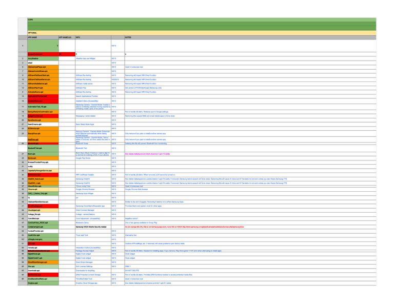The width and height of the screenshot is (394, 304).
Task: Select row header 47
Action: [x=23, y=222]
